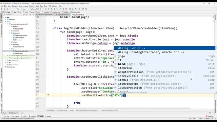Open the Event Log button

tap(210, 116)
